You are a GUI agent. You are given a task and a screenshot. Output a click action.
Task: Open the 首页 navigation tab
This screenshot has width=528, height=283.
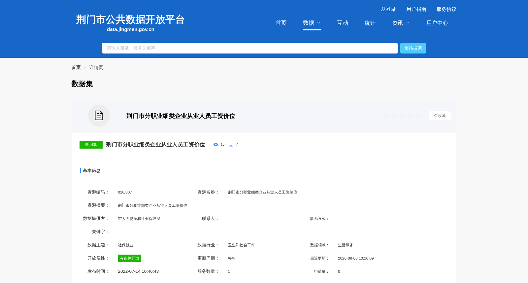pos(281,23)
